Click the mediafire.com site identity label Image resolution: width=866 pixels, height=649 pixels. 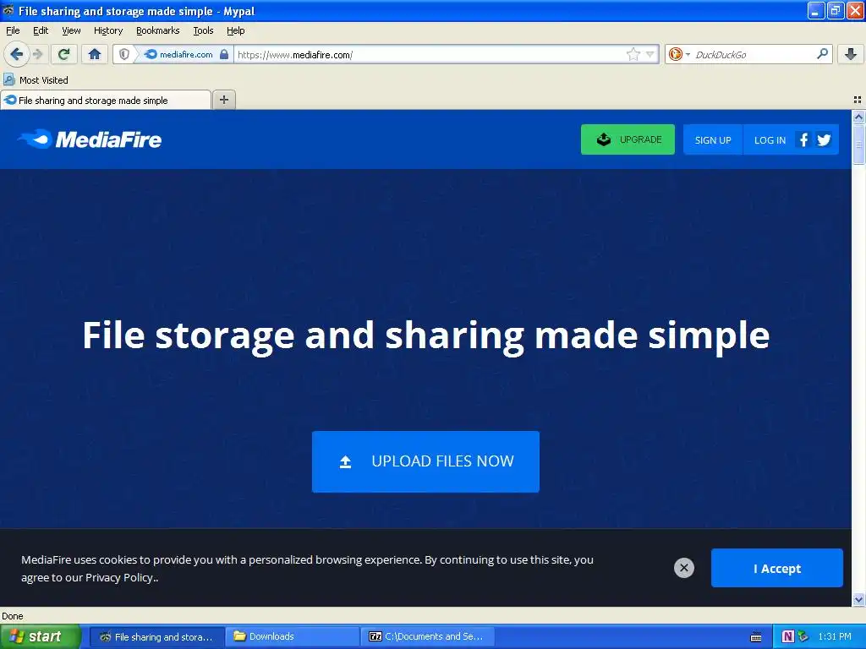click(x=186, y=55)
